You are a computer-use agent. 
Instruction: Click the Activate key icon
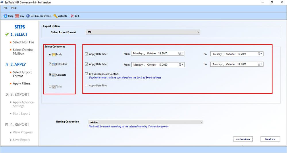tap(55, 16)
